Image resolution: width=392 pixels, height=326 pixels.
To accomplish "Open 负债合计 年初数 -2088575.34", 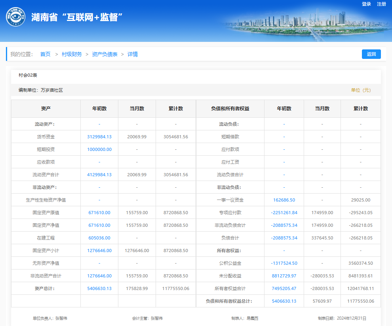I will point(284,238).
